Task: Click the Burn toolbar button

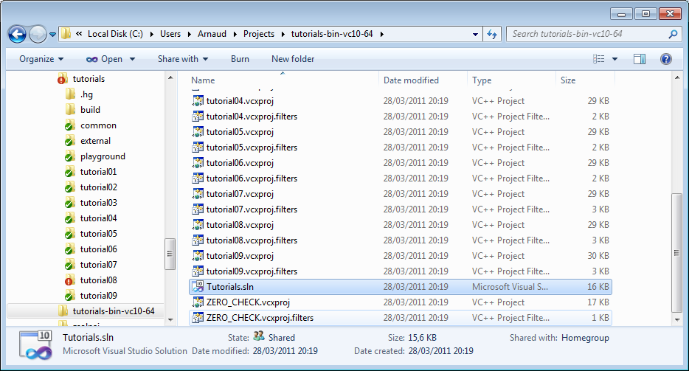Action: click(240, 59)
